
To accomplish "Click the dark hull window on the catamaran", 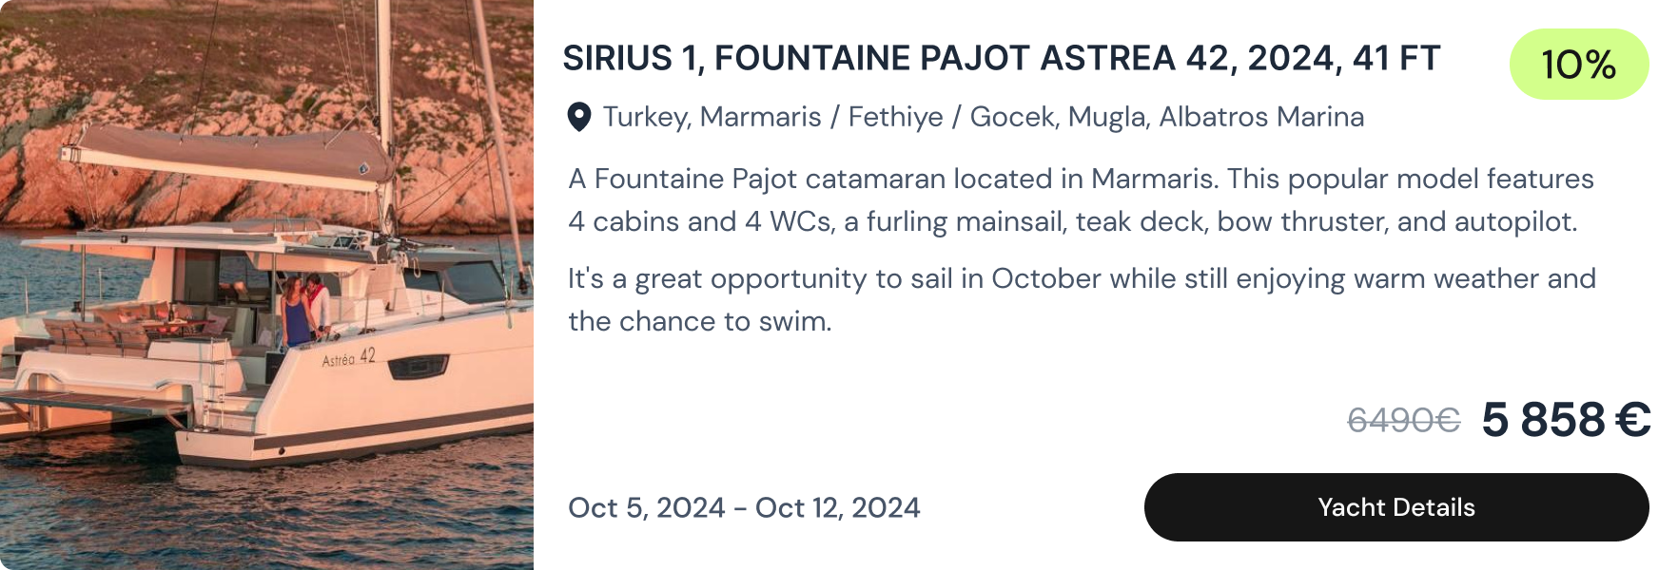I will point(418,367).
